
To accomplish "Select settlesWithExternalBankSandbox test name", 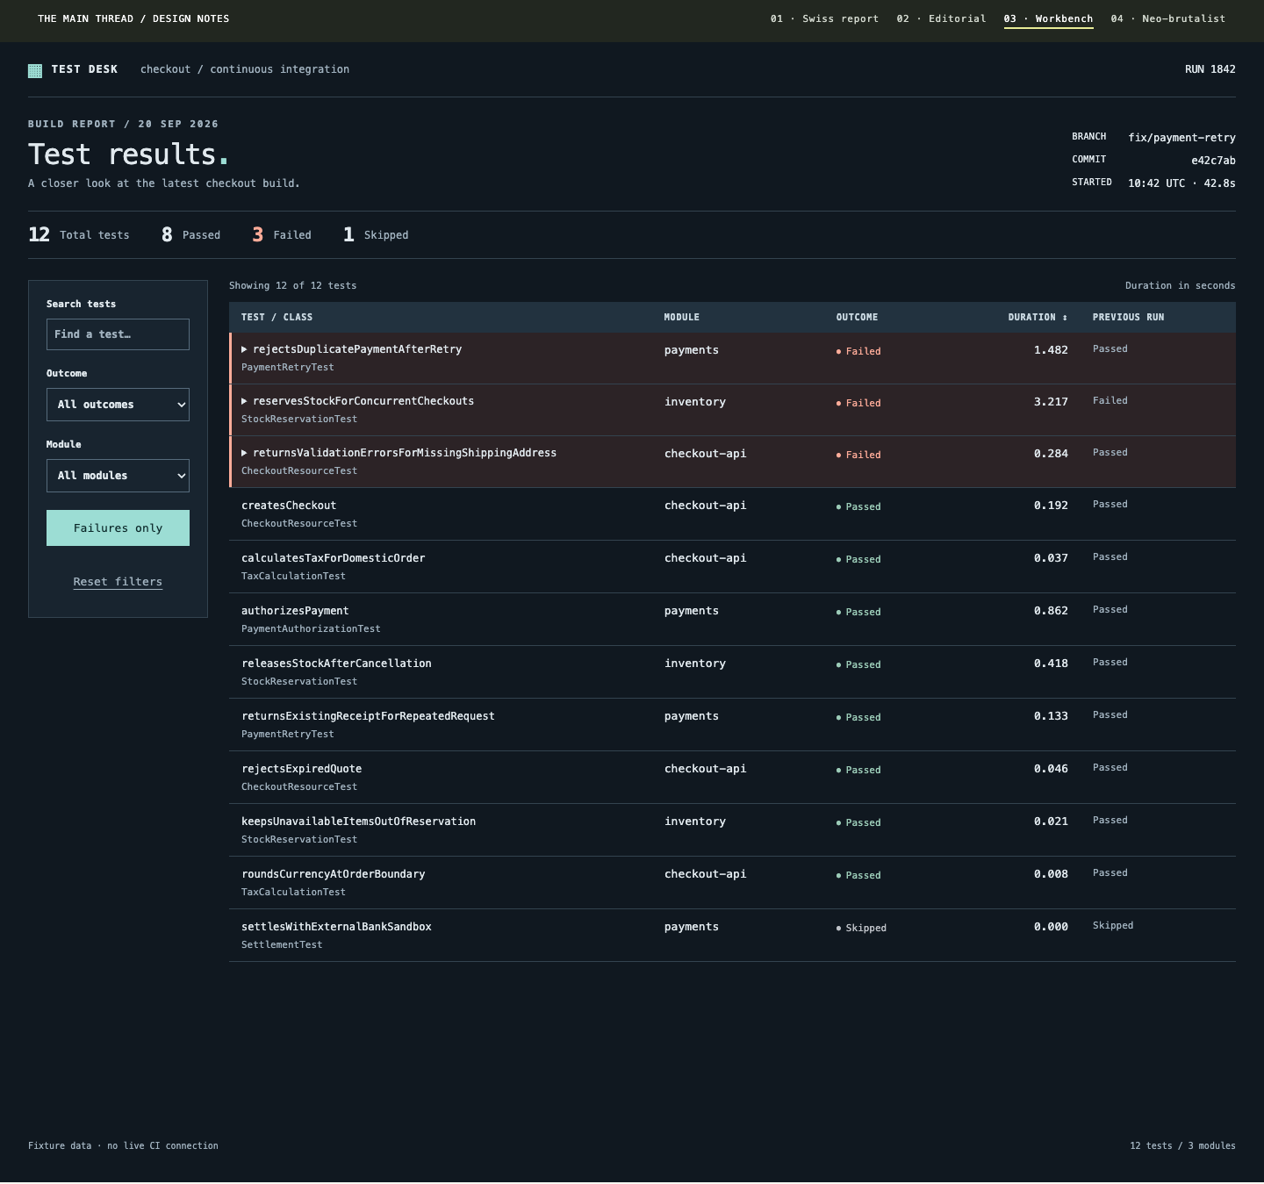I will click(x=336, y=927).
